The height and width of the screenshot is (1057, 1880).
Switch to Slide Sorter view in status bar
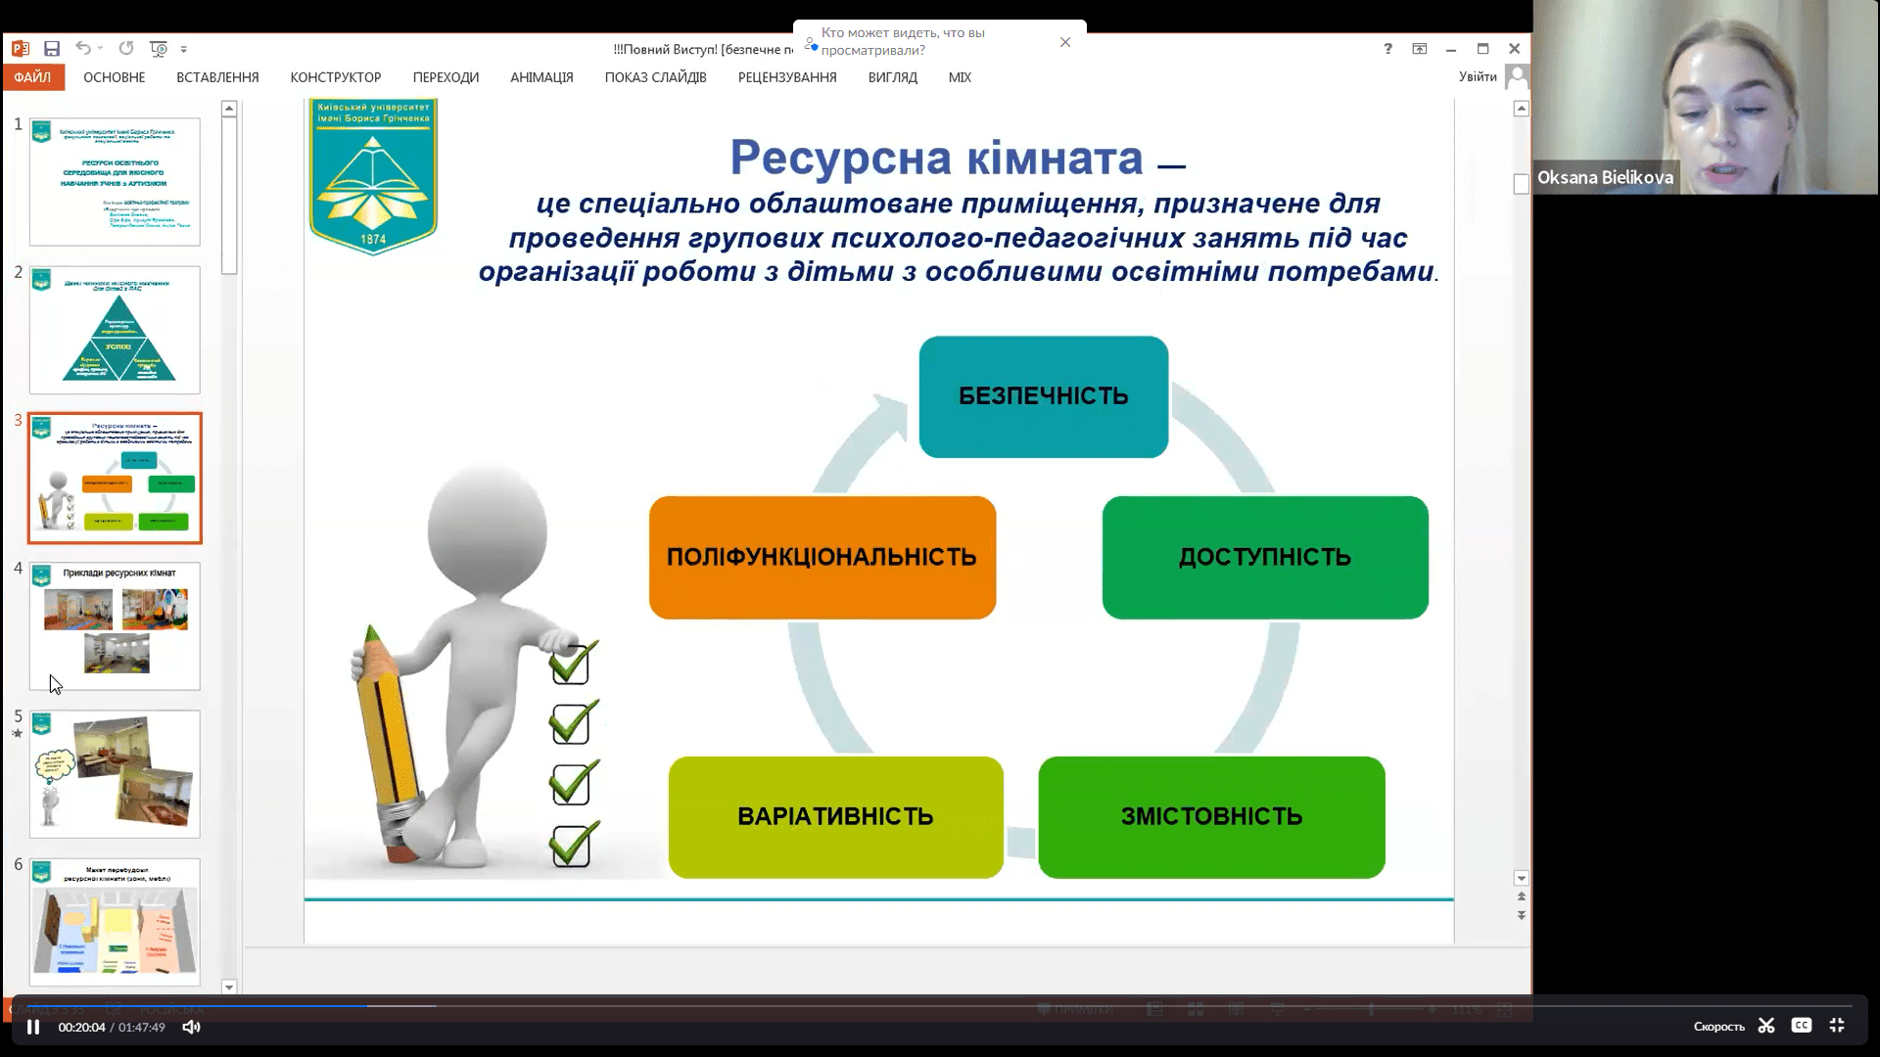point(1195,1008)
